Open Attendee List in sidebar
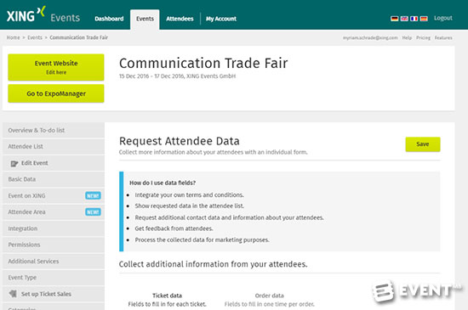 click(54, 147)
